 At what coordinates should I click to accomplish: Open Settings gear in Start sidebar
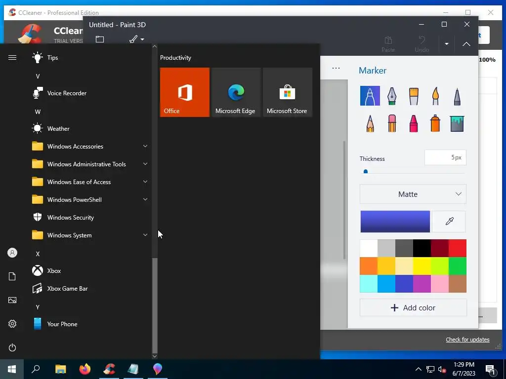[12, 324]
